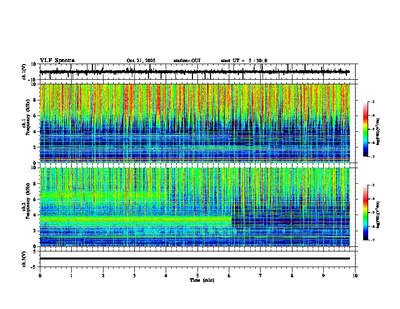The height and width of the screenshot is (309, 400).
Task: Click the ch.2 spectrogram plot area
Action: click(x=194, y=207)
